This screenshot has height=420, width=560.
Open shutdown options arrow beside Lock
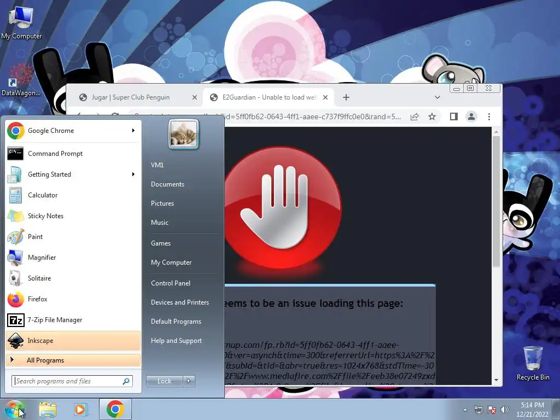pyautogui.click(x=189, y=381)
